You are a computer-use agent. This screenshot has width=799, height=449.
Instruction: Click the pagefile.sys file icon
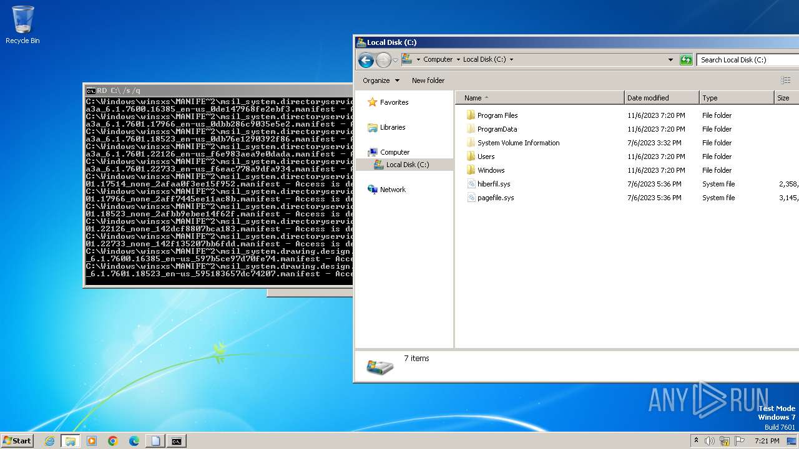(472, 198)
